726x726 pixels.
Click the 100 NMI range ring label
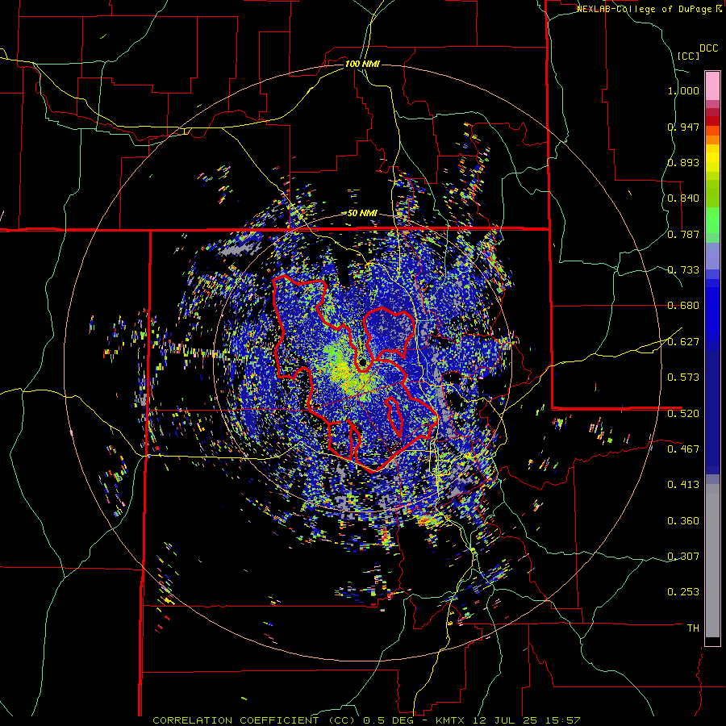[362, 64]
